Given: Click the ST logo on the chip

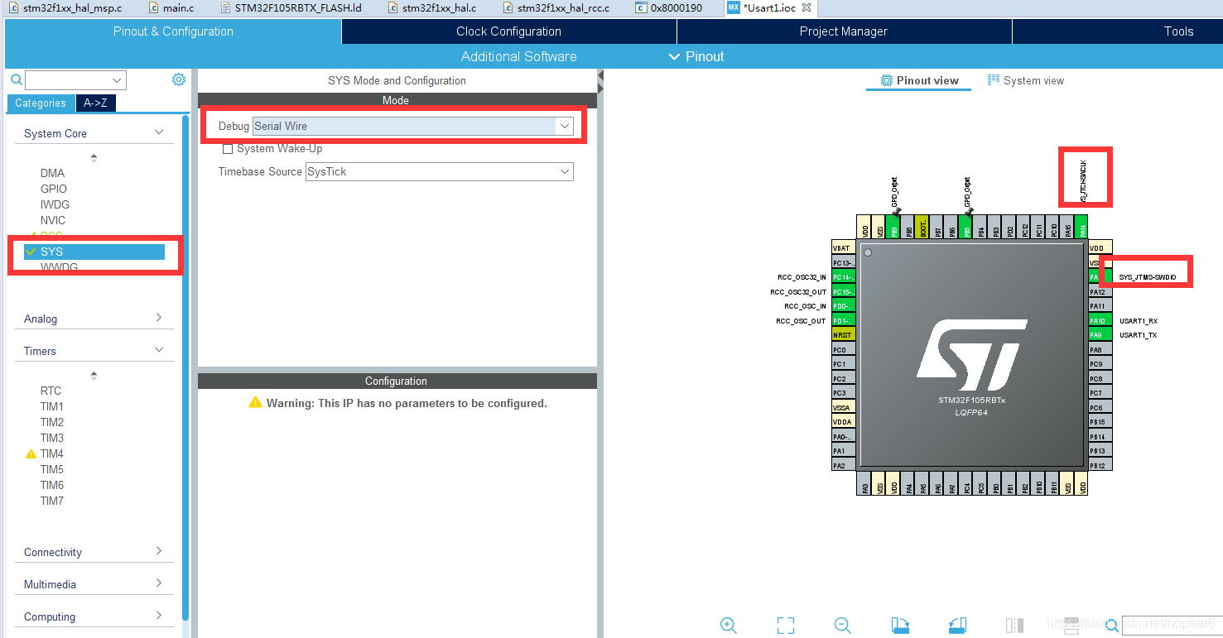Looking at the screenshot, I should (970, 356).
